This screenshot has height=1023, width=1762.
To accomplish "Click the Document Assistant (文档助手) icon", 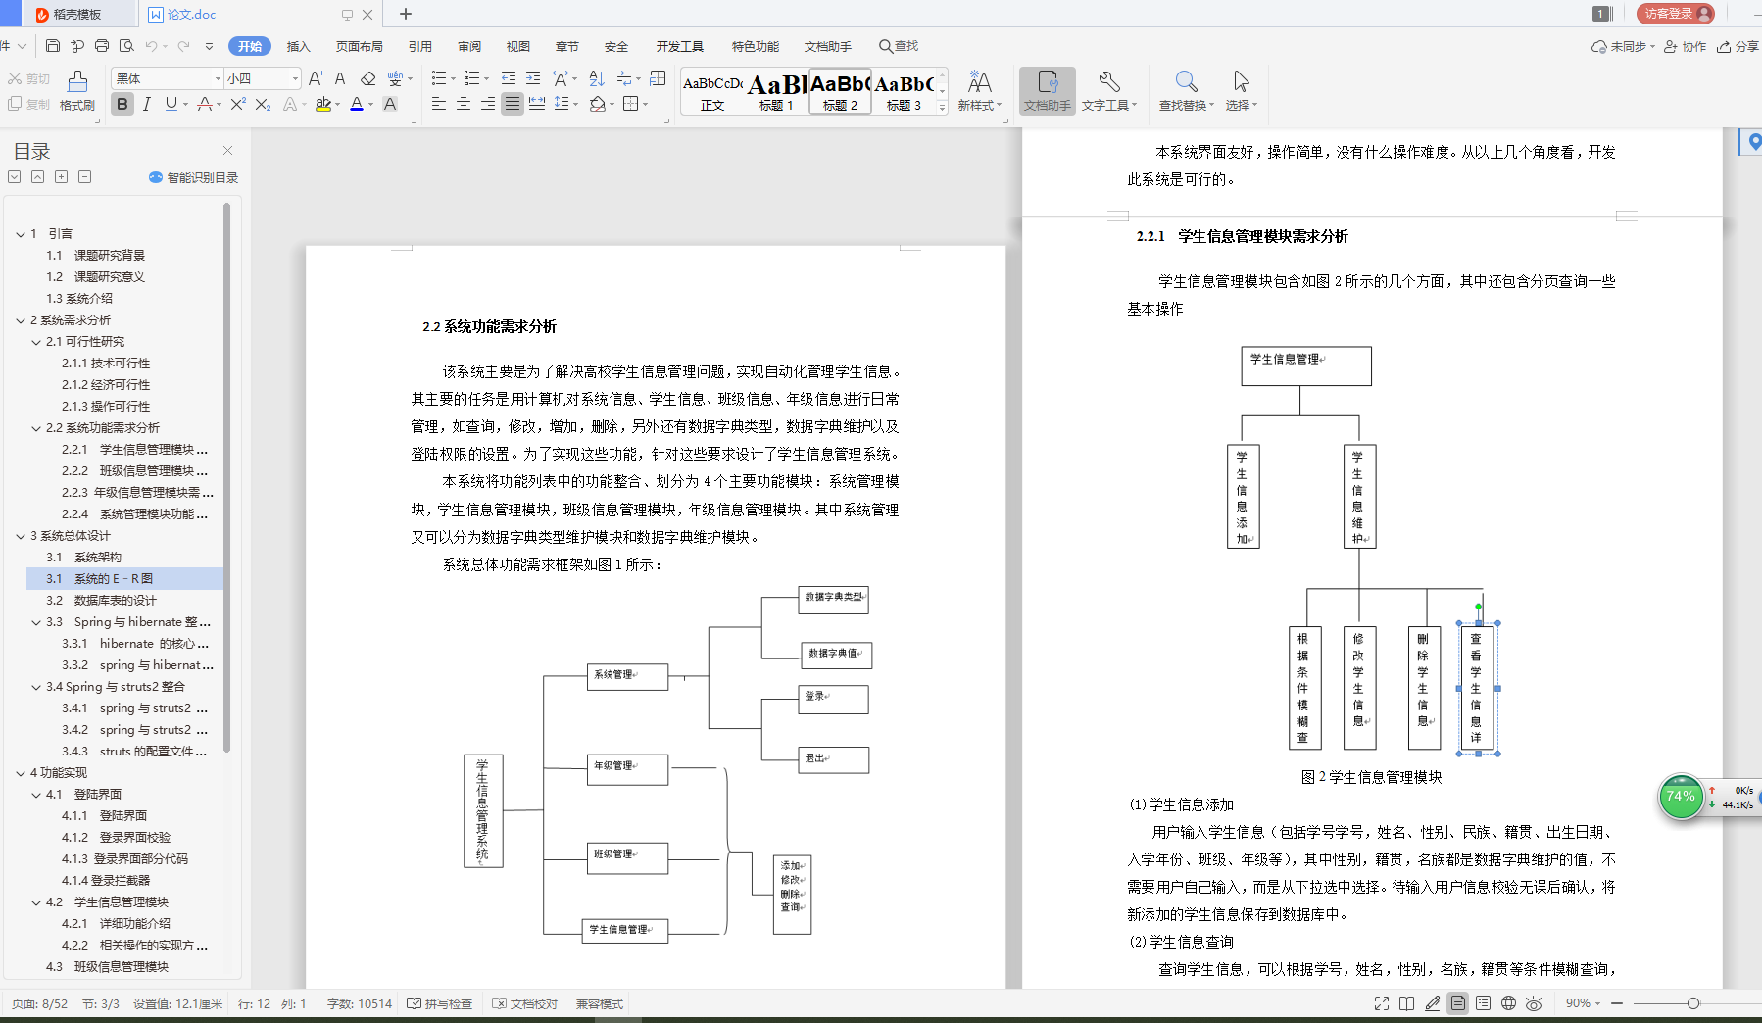I will pyautogui.click(x=1048, y=90).
